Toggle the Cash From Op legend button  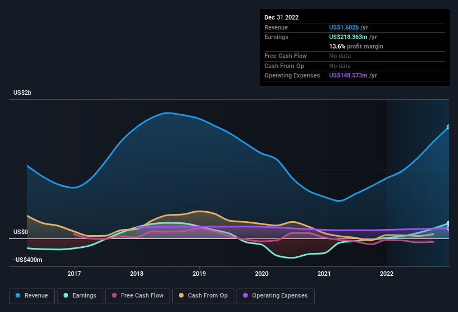click(x=203, y=296)
